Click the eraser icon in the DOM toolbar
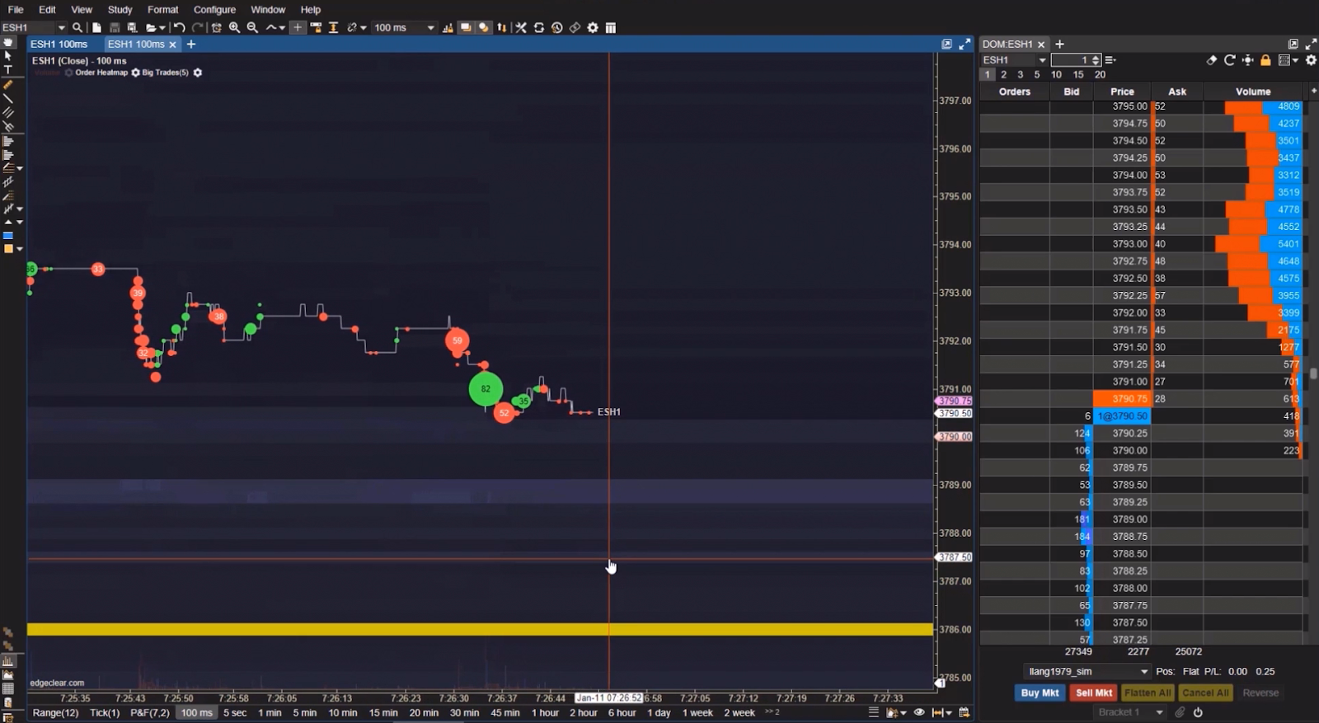This screenshot has height=723, width=1319. click(1211, 60)
